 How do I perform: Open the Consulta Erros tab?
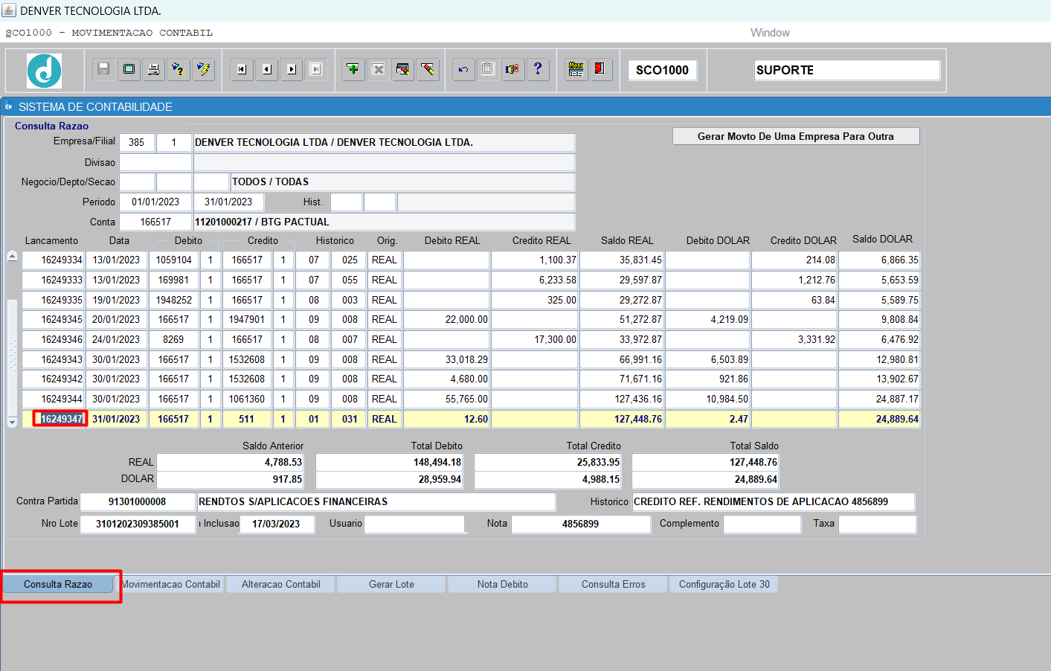coord(614,584)
